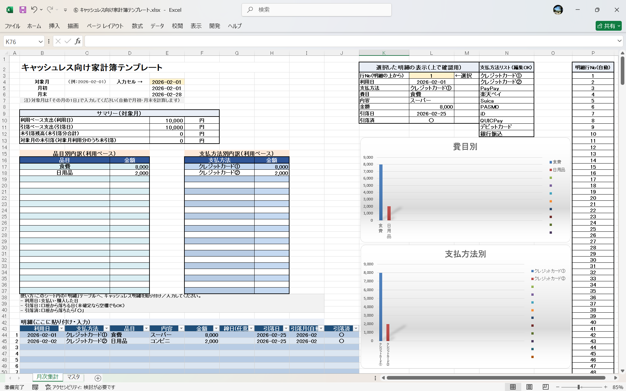Click the Save icon
This screenshot has height=391, width=626.
coord(23,10)
